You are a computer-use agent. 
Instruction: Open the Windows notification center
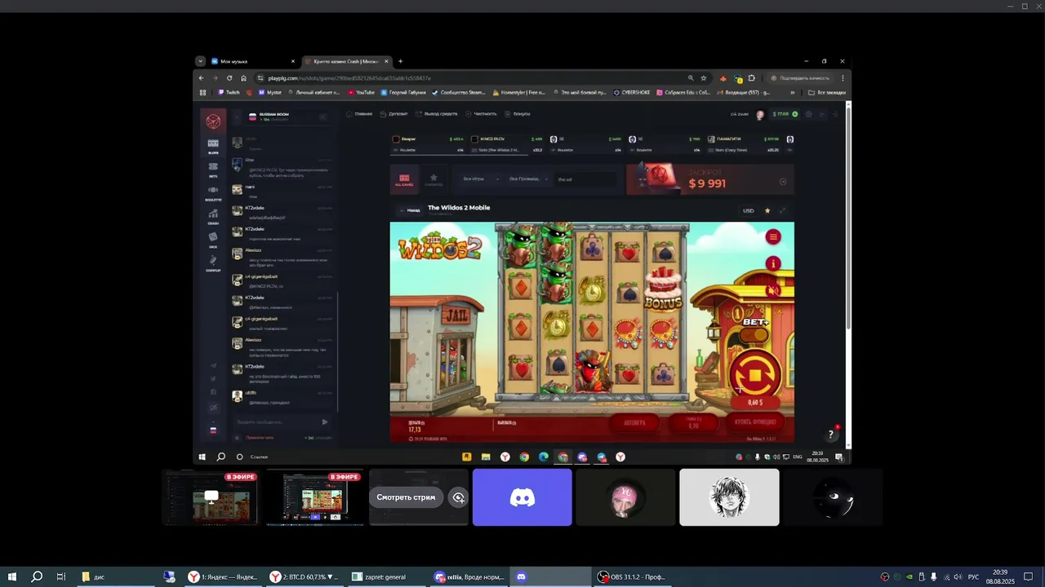pyautogui.click(x=1028, y=576)
